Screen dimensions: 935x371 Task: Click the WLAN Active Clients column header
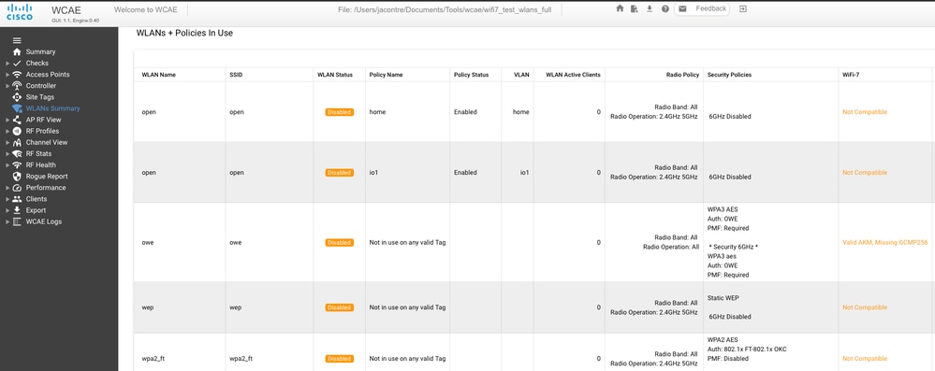pyautogui.click(x=573, y=75)
